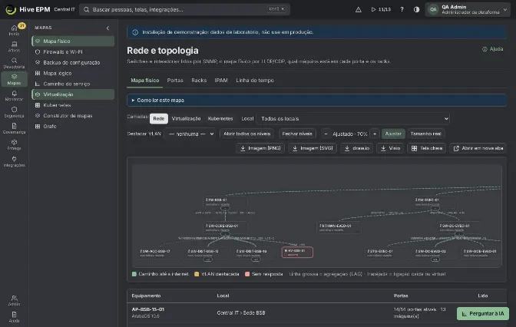Open the alerts warning triangle icon
This screenshot has width=516, height=327.
[x=359, y=9]
